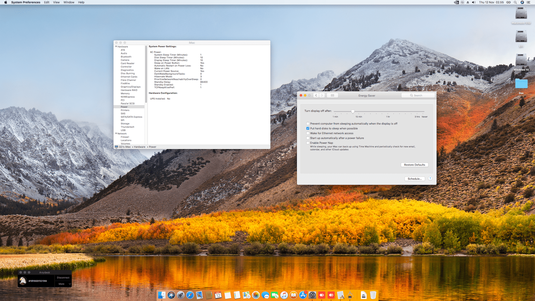Viewport: 535px width, 301px height.
Task: Click the Schedule... button
Action: pos(414,179)
